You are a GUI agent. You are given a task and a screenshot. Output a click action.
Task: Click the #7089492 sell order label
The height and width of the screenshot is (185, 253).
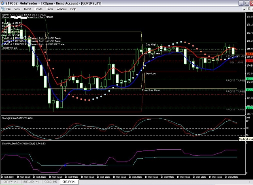(x=10, y=48)
